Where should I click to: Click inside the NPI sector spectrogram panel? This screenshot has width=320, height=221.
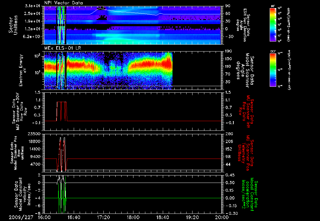(x=132, y=25)
